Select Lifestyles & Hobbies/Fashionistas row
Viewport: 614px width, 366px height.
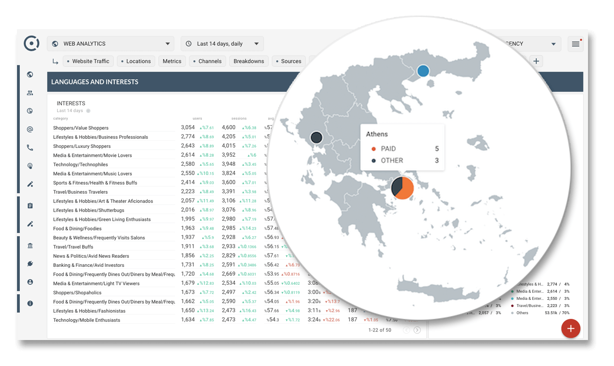click(89, 311)
